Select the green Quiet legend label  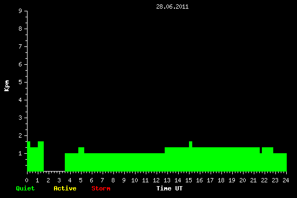tap(25, 188)
